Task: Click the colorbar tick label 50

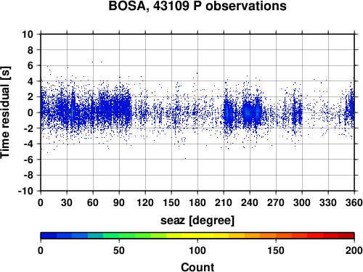Action: [119, 250]
